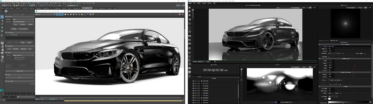Switch to the Presets tab

coord(194,76)
